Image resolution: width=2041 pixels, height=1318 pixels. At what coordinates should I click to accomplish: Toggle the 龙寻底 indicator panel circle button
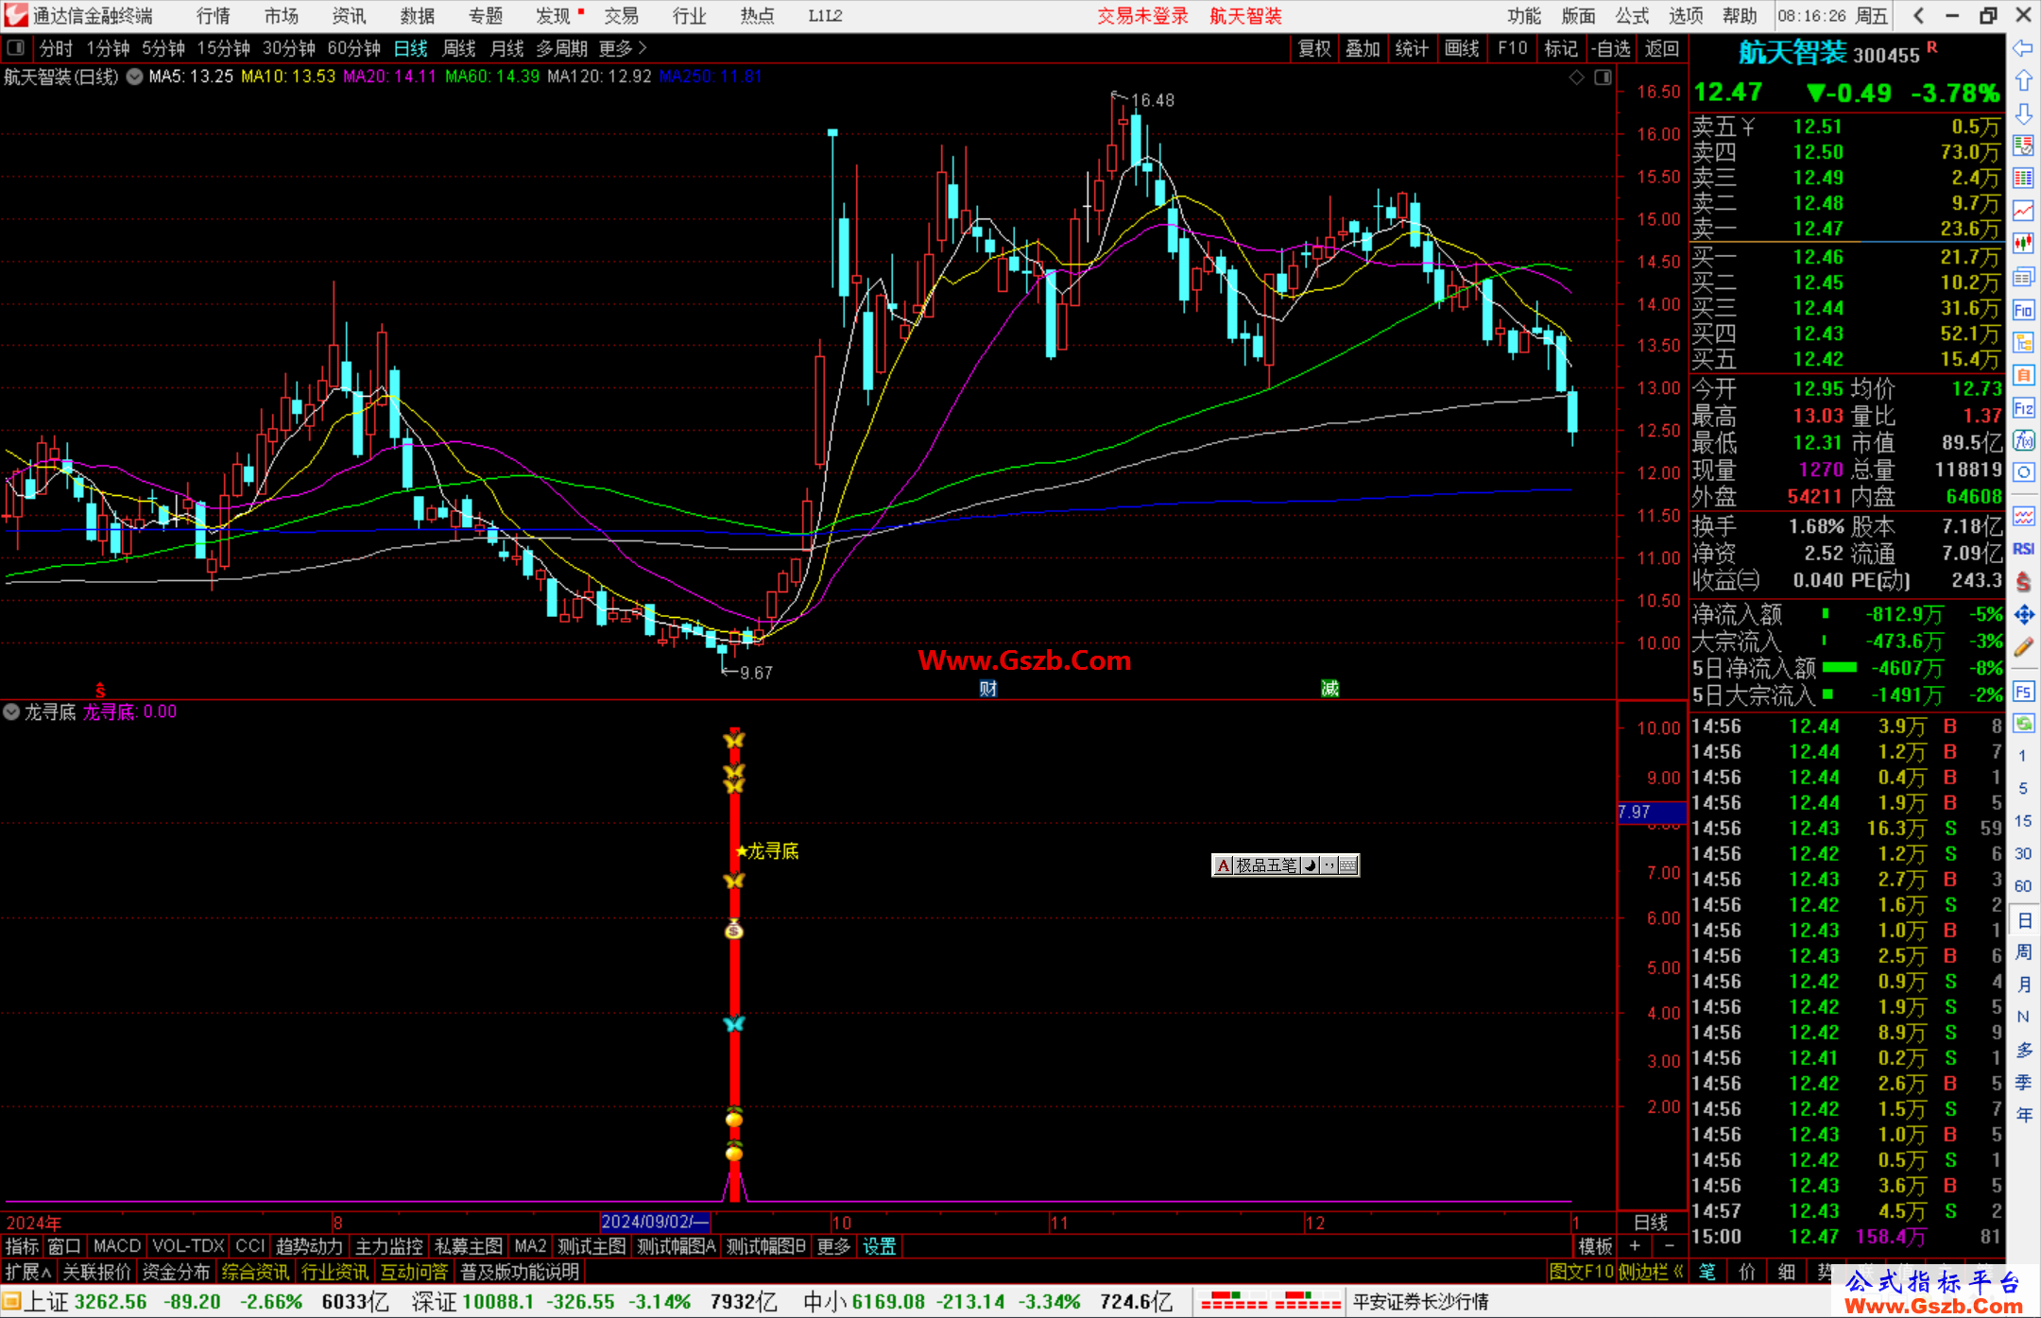[11, 711]
